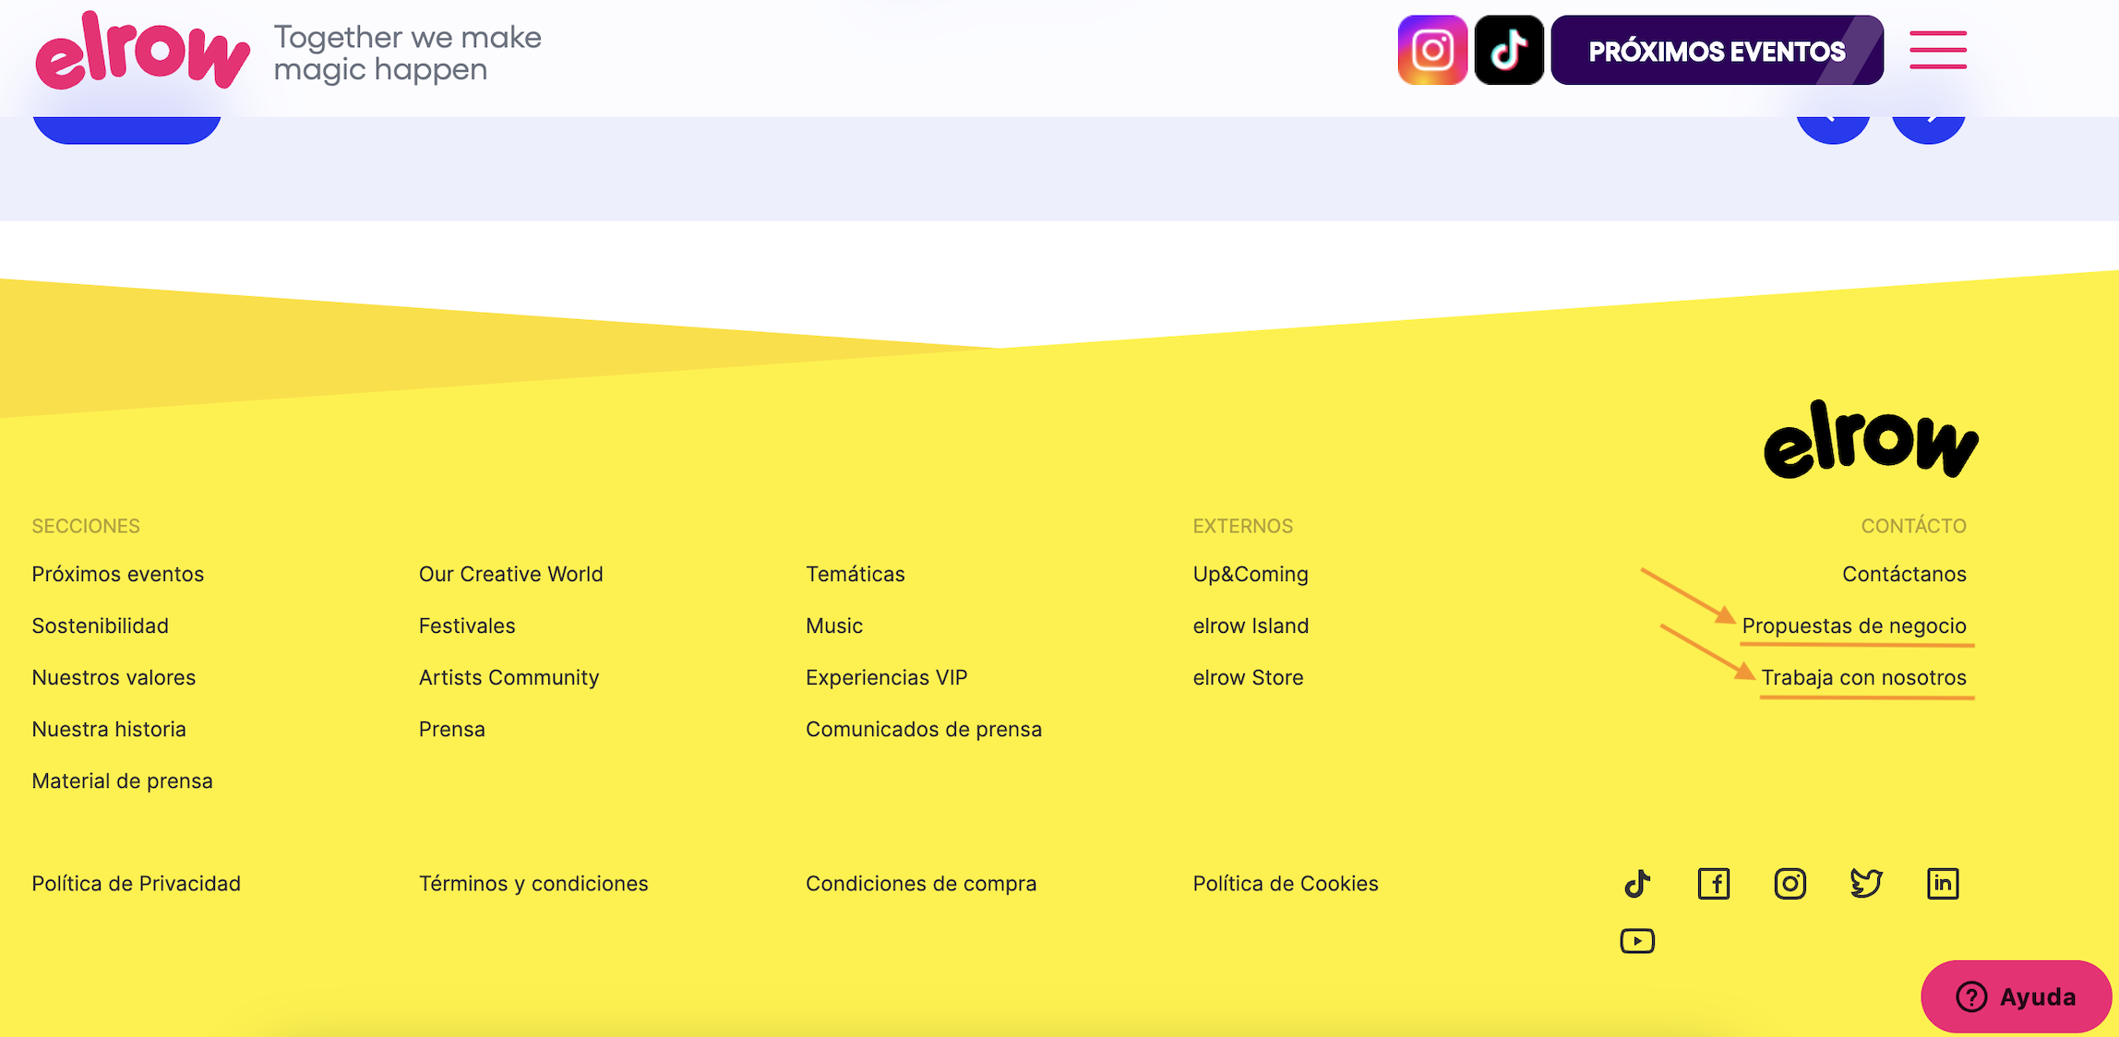Open the Artists Community link
Image resolution: width=2119 pixels, height=1037 pixels.
pos(509,677)
